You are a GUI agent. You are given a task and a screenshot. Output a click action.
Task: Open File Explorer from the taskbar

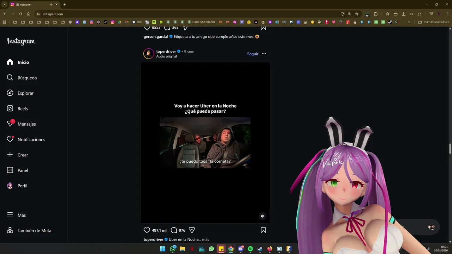pos(182,249)
